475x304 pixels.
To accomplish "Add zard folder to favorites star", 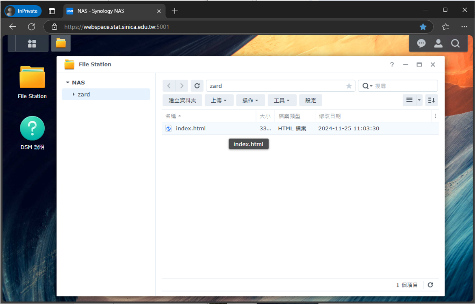I will (349, 86).
